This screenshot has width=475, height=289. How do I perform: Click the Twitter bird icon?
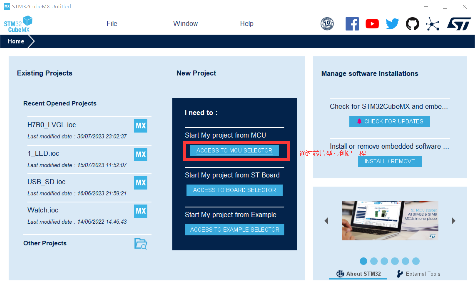pos(392,24)
